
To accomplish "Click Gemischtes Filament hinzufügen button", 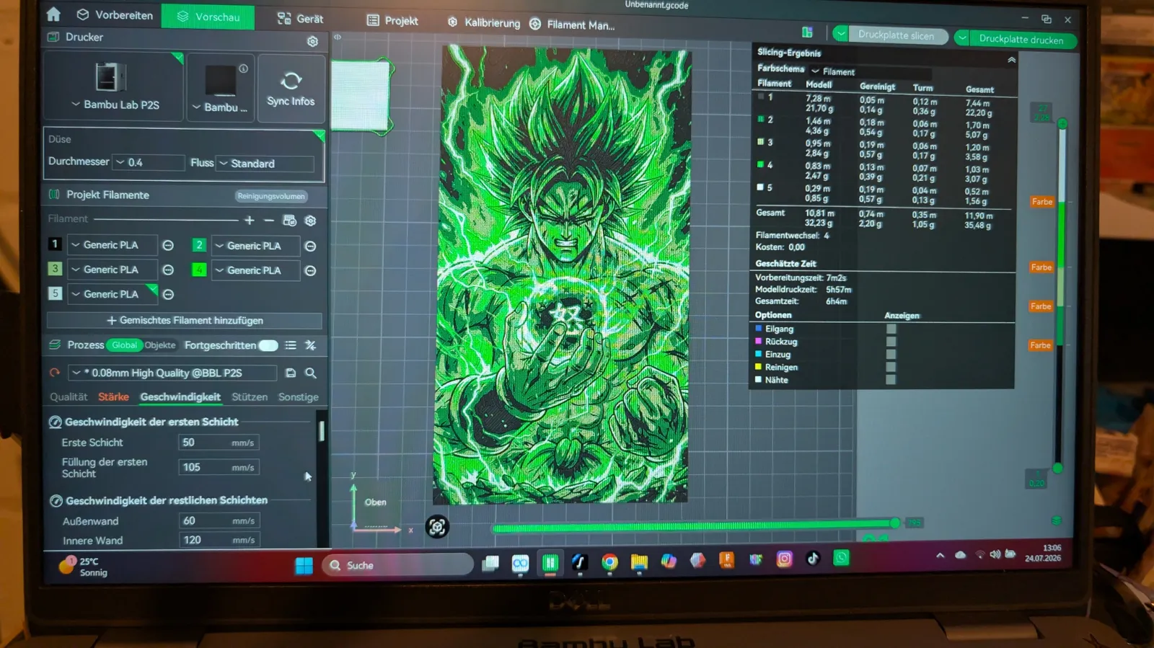I will click(185, 320).
